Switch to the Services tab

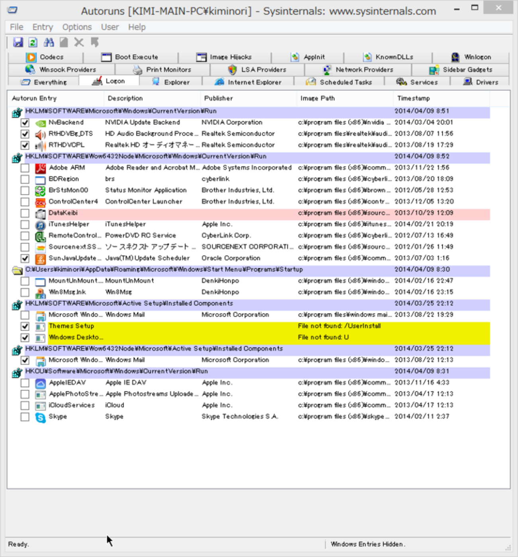(417, 82)
